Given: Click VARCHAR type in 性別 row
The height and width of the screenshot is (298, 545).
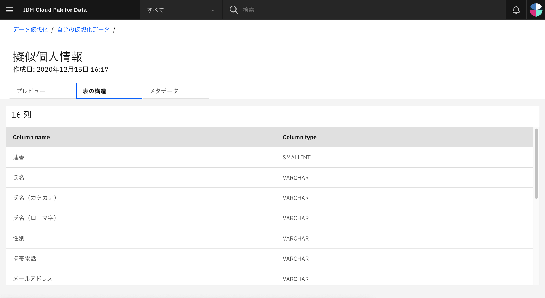Looking at the screenshot, I should [x=296, y=238].
